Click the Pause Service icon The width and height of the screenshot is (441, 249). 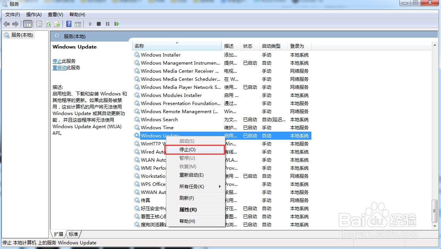click(107, 24)
